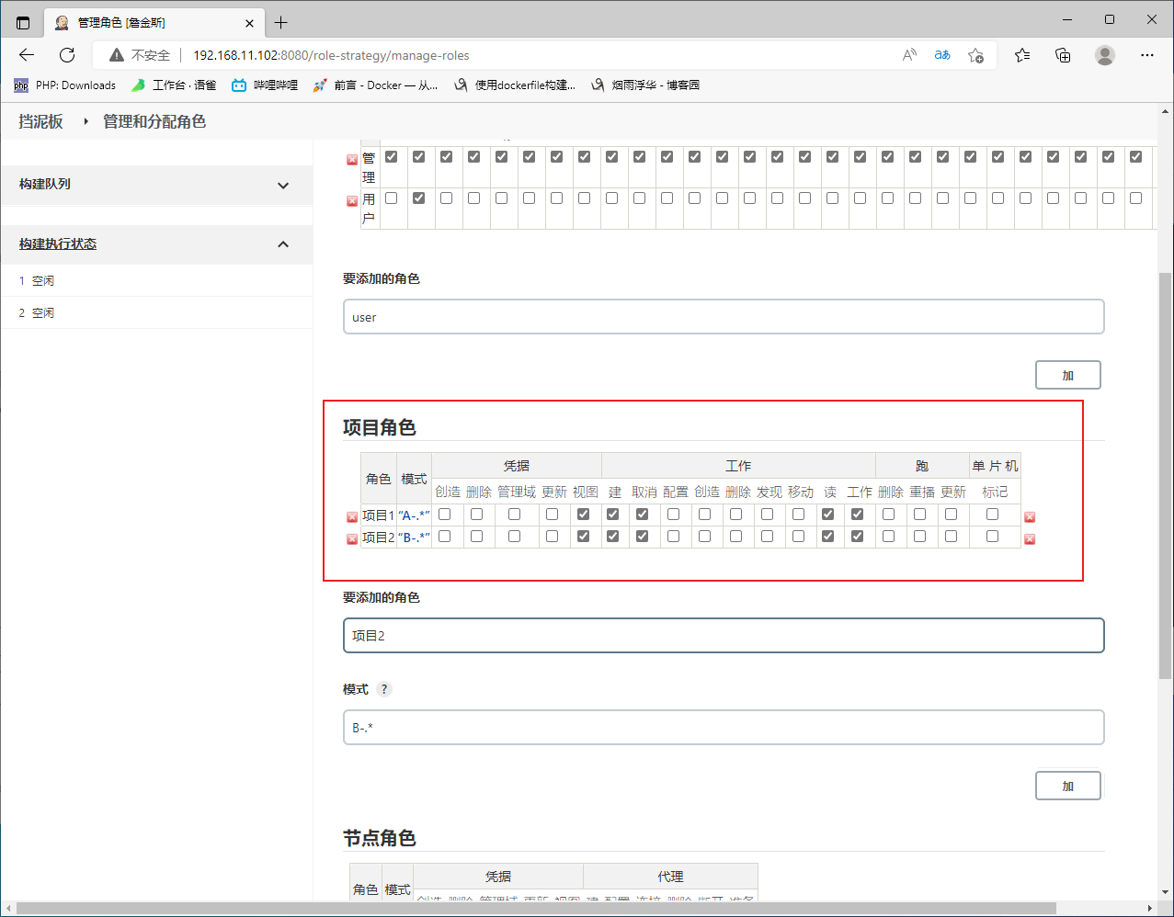Delete the 管理 global role with red X
The width and height of the screenshot is (1174, 917).
351,160
